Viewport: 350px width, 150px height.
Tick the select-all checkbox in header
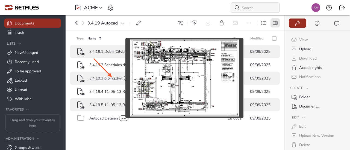274,38
